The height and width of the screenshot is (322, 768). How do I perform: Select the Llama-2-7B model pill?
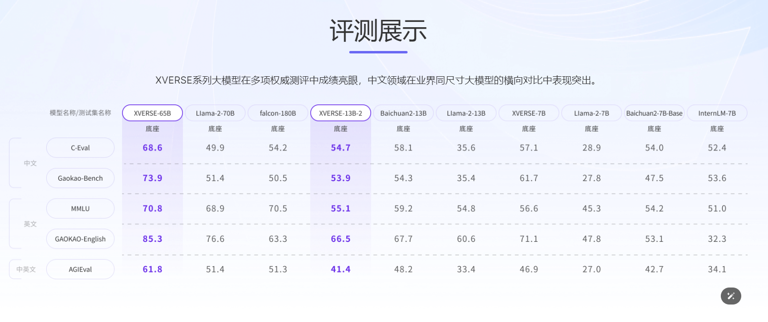591,113
